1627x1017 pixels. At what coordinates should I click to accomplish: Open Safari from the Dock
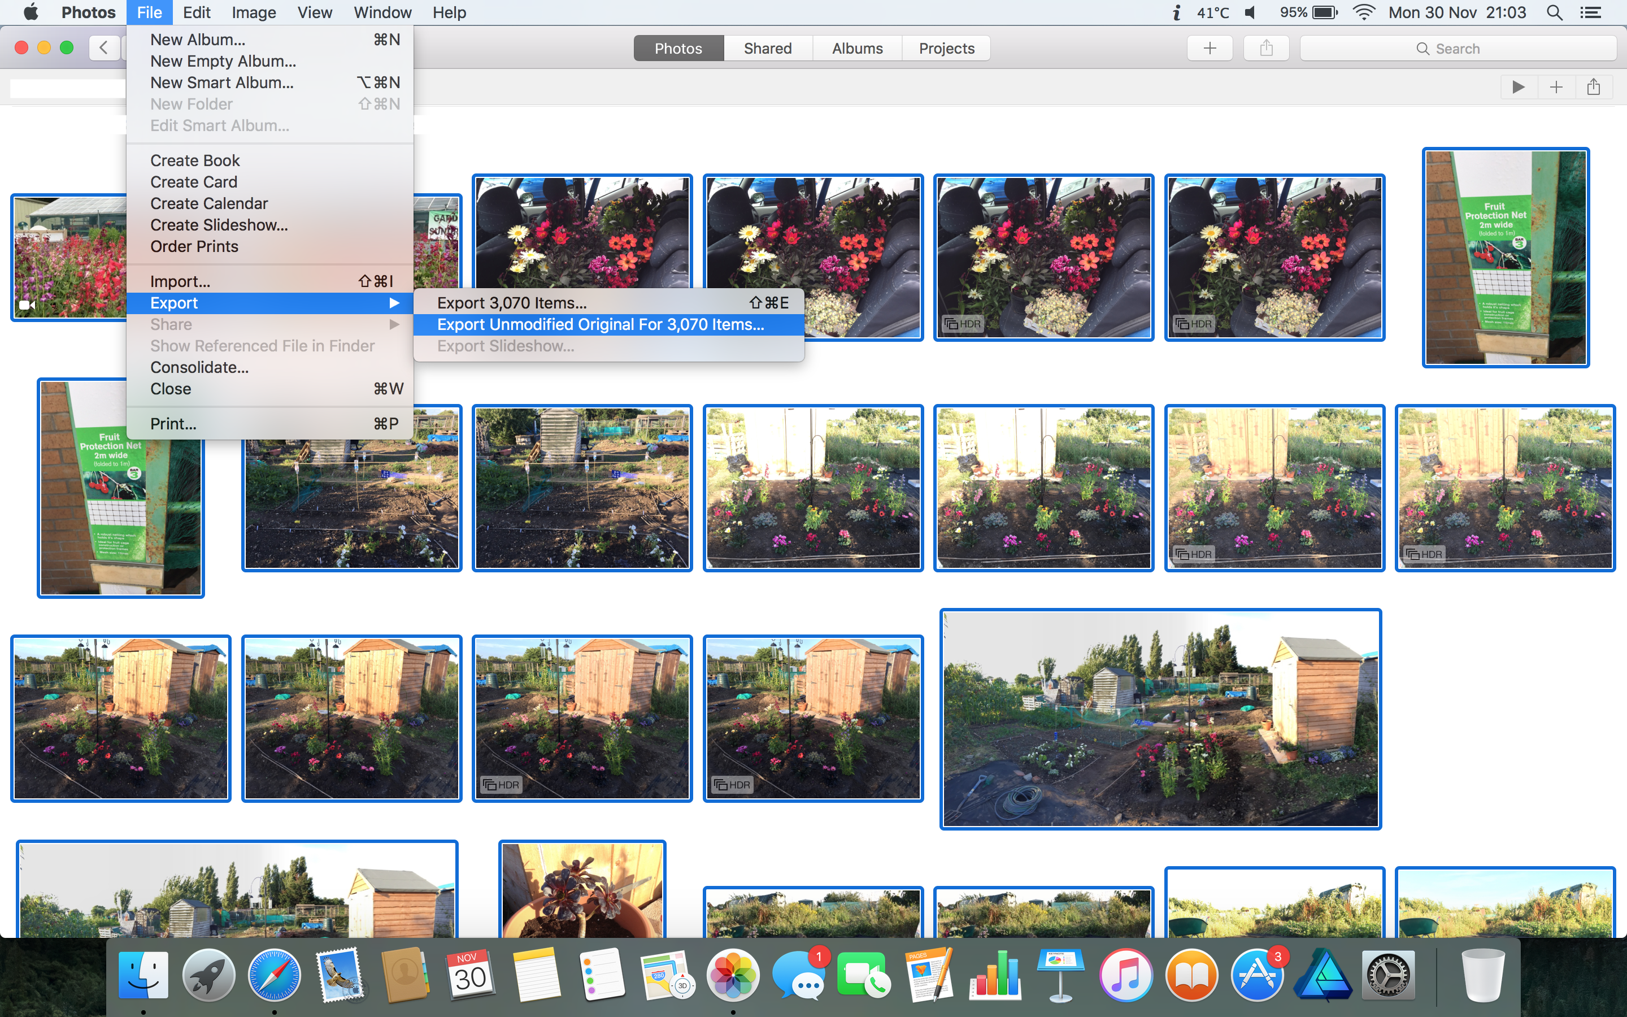click(x=273, y=975)
